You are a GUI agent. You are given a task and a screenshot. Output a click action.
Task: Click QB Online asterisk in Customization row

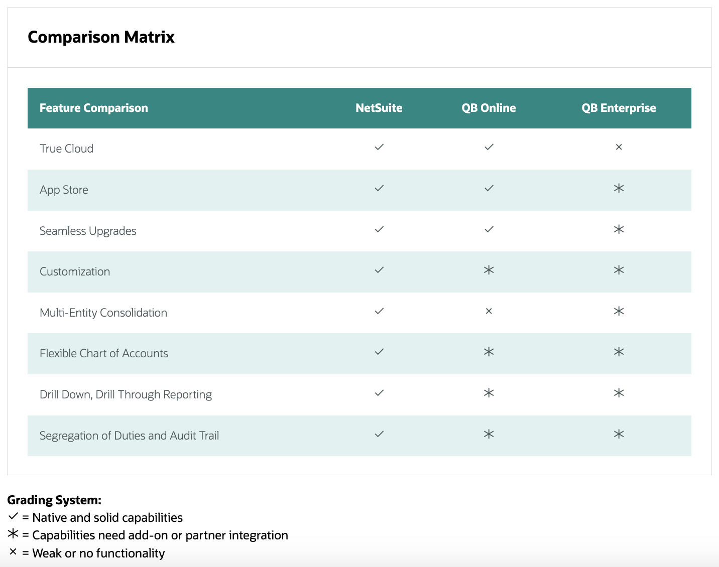click(489, 270)
